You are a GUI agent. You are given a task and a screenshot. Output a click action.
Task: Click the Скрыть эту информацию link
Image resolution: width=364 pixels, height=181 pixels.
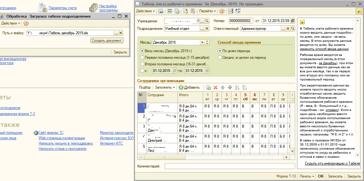click(x=333, y=163)
